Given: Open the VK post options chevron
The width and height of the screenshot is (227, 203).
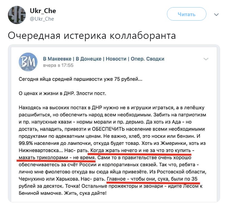Looking at the screenshot, I should pyautogui.click(x=206, y=59).
